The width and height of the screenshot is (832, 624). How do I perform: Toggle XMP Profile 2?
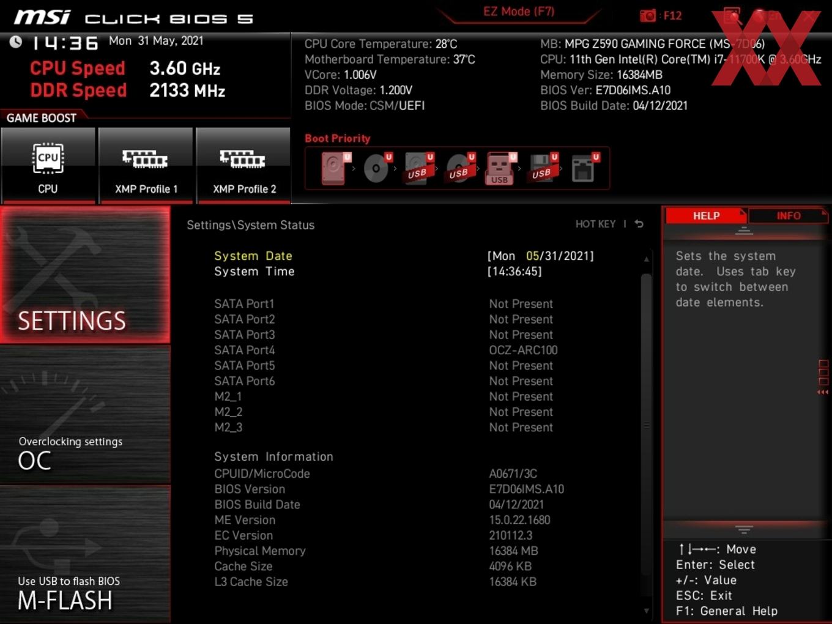coord(243,165)
